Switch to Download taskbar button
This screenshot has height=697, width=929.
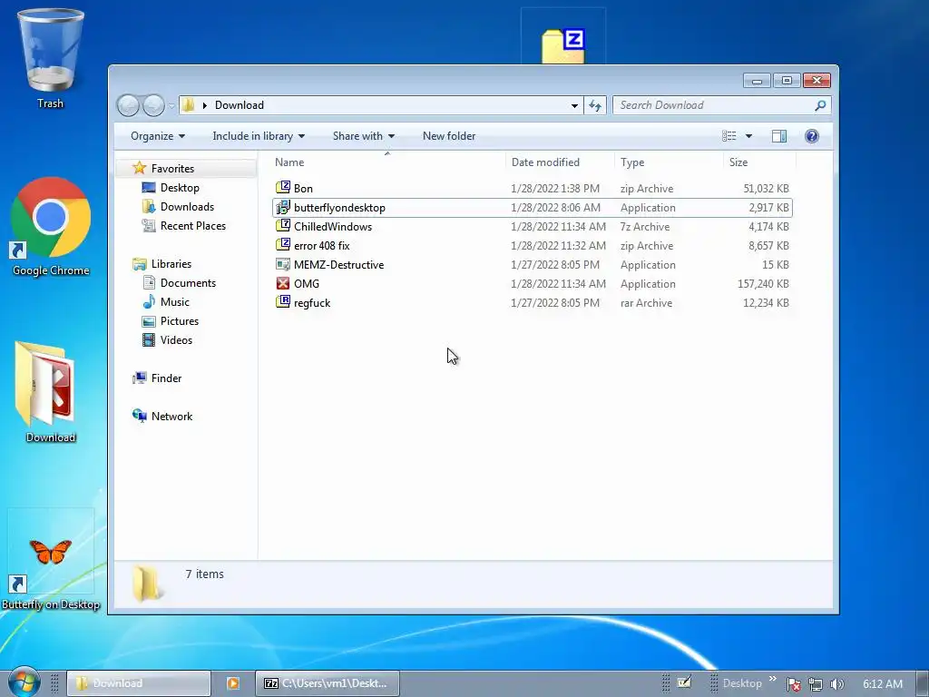[139, 683]
